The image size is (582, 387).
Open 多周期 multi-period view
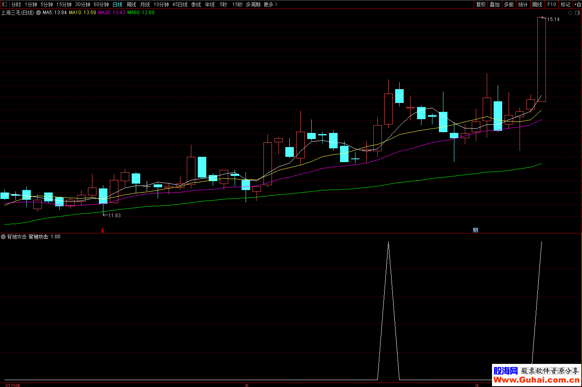pos(253,4)
